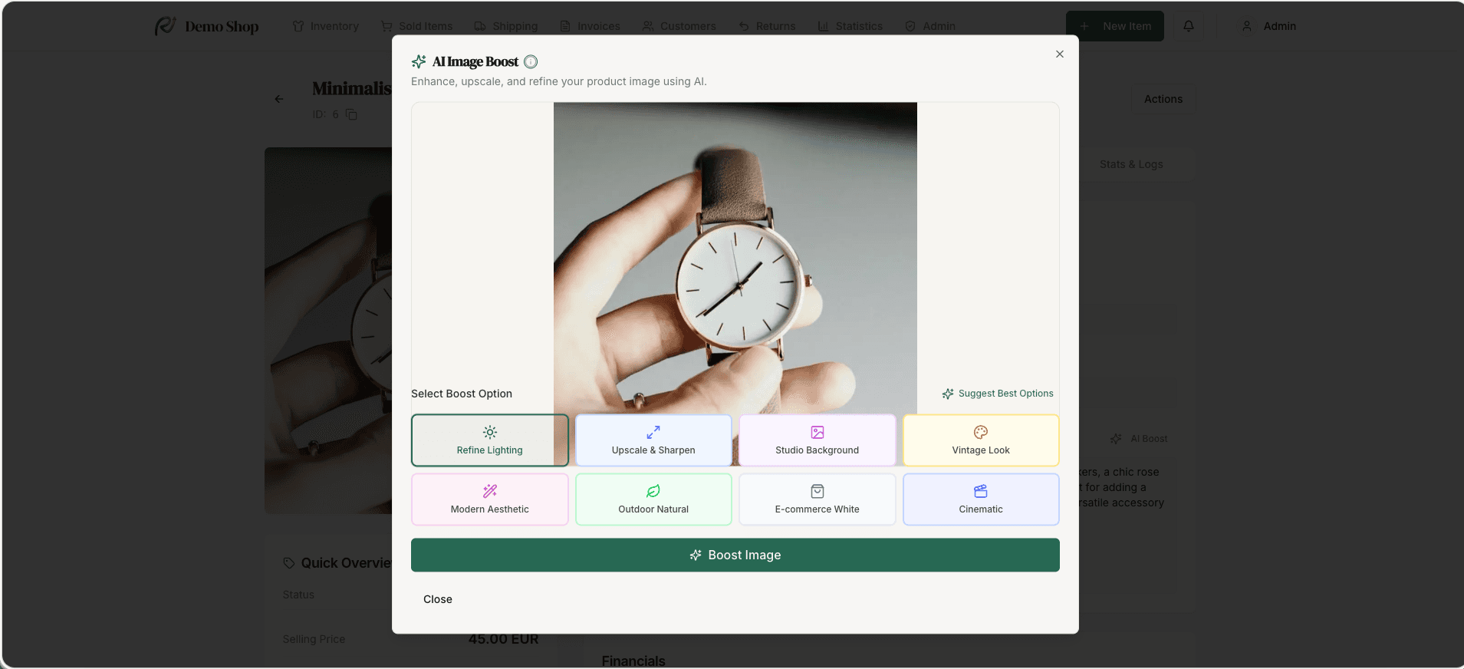Click the magic wand icon on Modern Aesthetic

pos(490,491)
